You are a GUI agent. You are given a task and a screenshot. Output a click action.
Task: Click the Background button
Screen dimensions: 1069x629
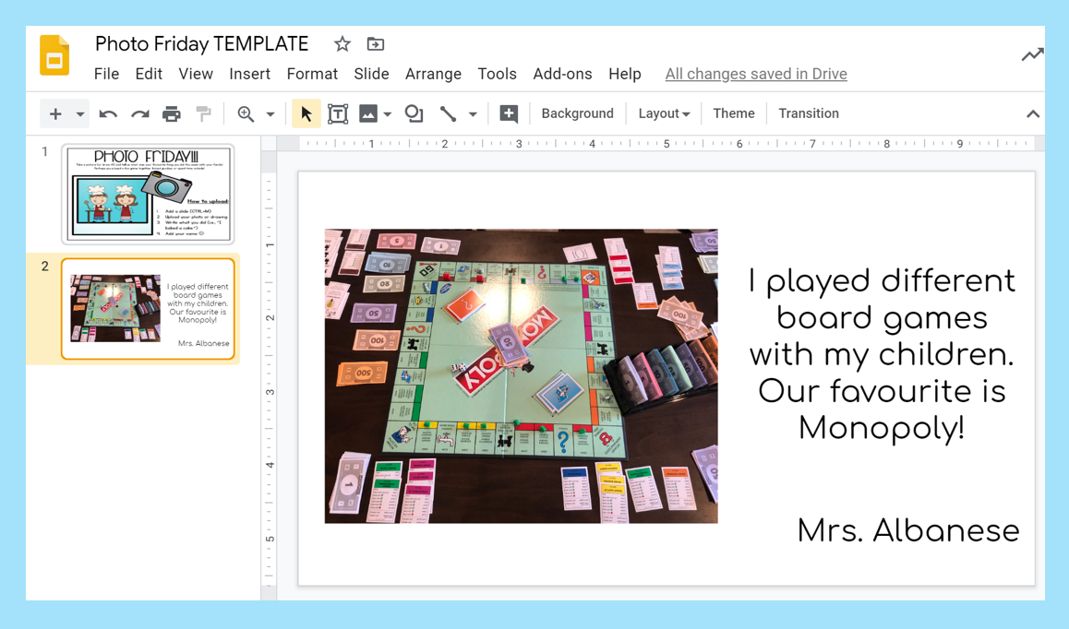pyautogui.click(x=577, y=113)
